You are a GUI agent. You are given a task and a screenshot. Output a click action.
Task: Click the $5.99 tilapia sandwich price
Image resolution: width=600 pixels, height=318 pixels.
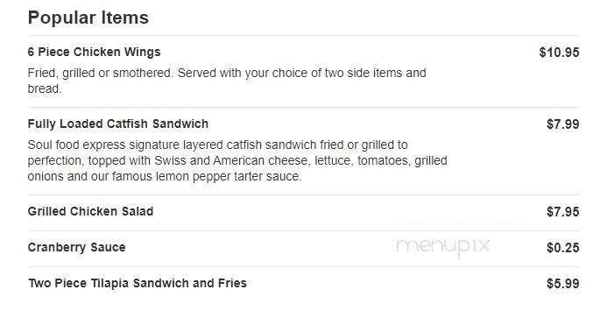click(x=563, y=284)
